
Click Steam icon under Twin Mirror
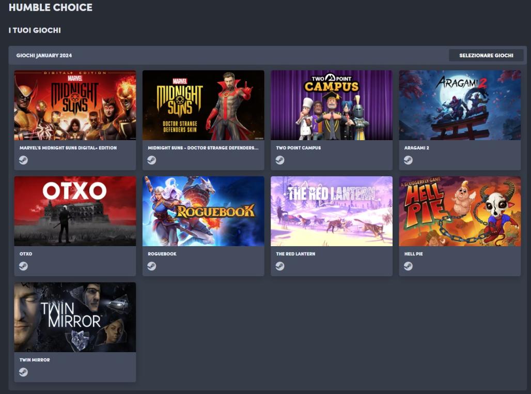[x=23, y=372]
